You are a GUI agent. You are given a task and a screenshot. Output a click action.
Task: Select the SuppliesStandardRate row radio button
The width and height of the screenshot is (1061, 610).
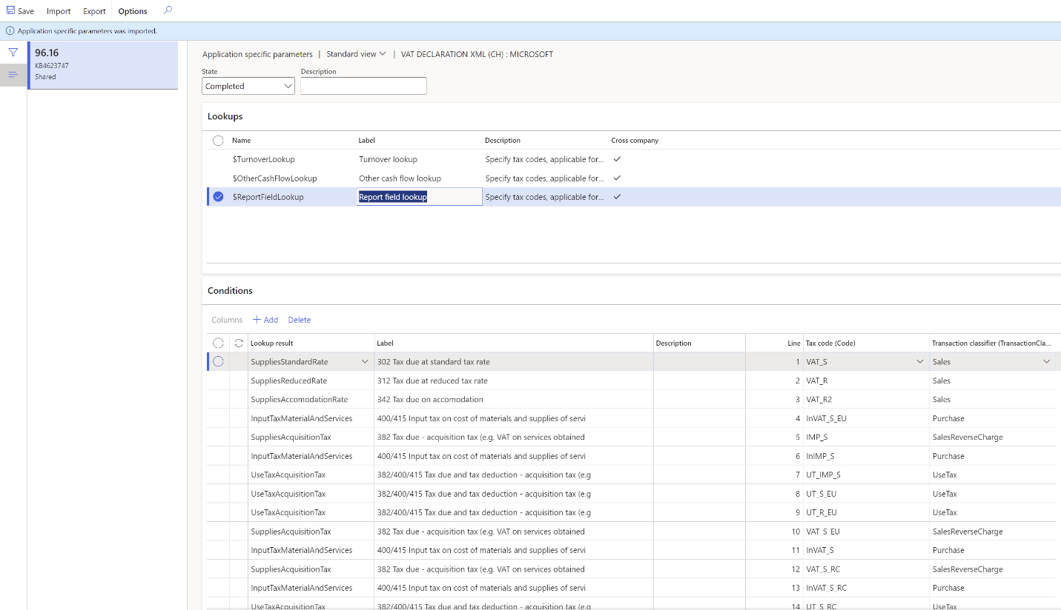tap(218, 361)
